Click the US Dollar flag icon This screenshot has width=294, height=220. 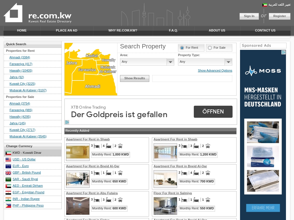[x=8, y=160]
